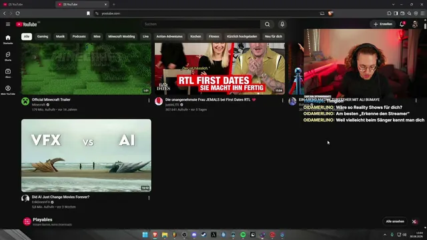The width and height of the screenshot is (427, 240).
Task: Open the ErikDoesVFX channel avatar
Action: (25, 199)
